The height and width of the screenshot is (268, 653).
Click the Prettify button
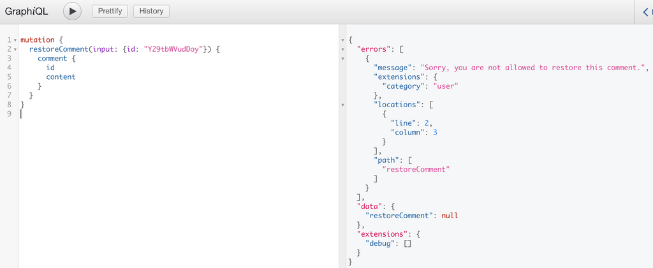click(x=110, y=11)
